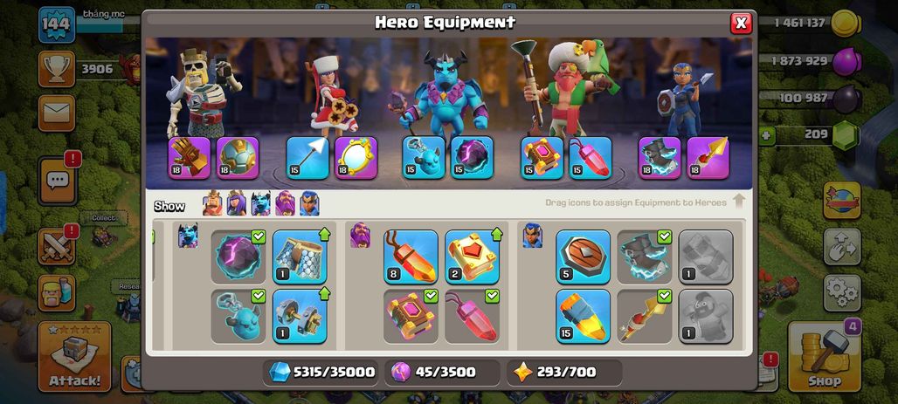898x404 pixels.
Task: Tap the Henchmen Puppet equipment icon
Action: tap(238, 317)
